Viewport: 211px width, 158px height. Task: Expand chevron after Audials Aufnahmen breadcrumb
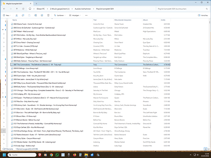tap(93, 9)
